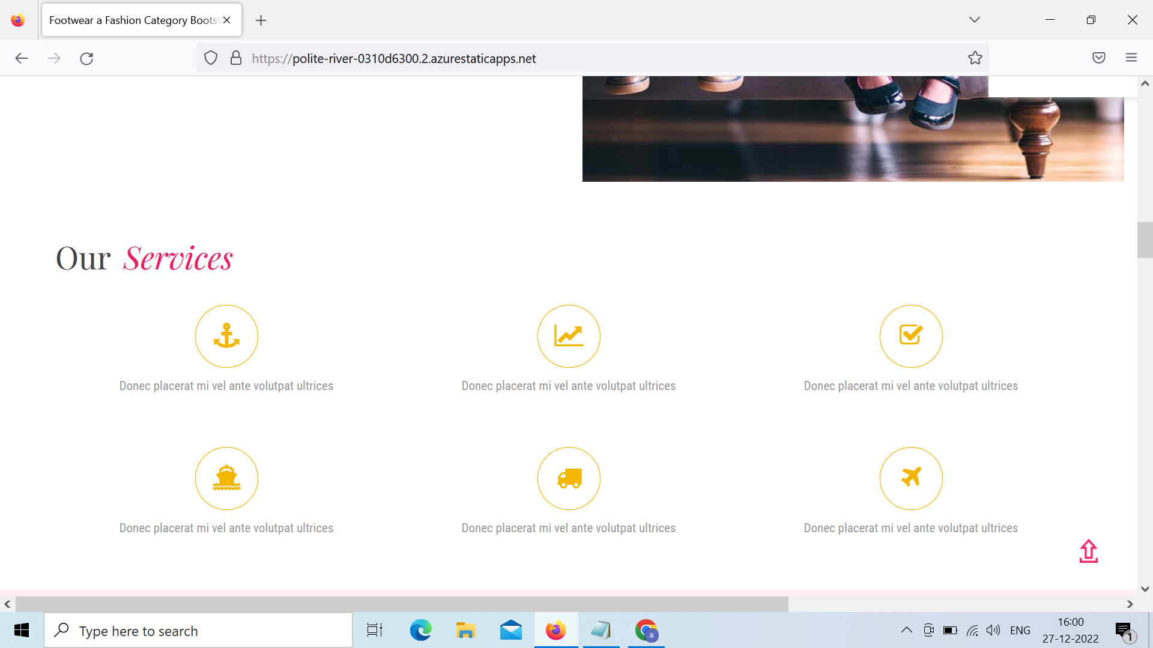This screenshot has height=648, width=1153.
Task: Expand the list all tabs chevron
Action: 974,20
